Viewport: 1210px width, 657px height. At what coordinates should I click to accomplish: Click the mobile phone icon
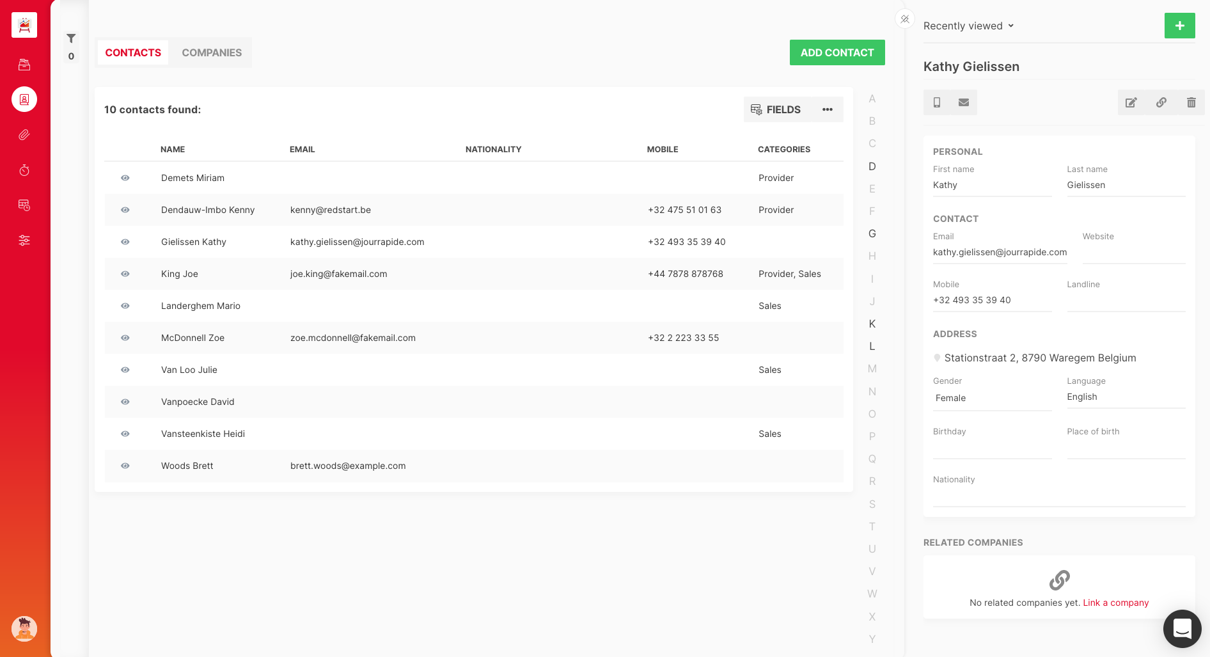[937, 102]
